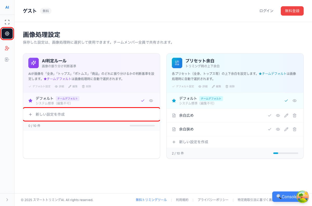This screenshot has width=312, height=206.
Task: Click the プリセット余白 card title
Action: (x=200, y=61)
